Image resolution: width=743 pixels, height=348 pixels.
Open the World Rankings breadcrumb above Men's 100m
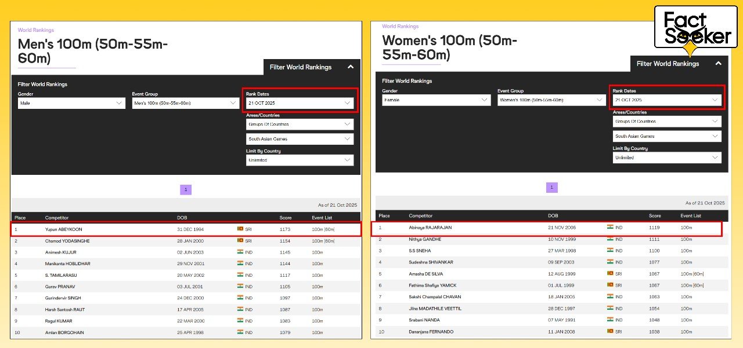point(36,30)
